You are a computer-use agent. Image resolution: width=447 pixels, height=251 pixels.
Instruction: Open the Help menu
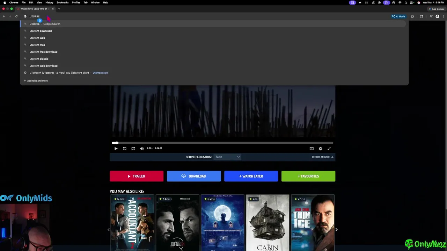tap(105, 2)
